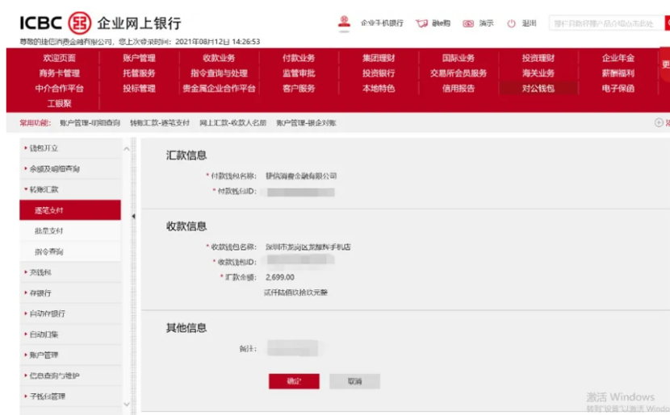The width and height of the screenshot is (670, 415).
Task: Click the 备注 remark field
Action: click(293, 348)
